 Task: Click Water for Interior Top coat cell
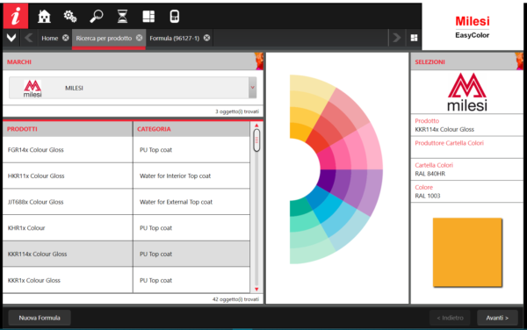click(x=191, y=176)
